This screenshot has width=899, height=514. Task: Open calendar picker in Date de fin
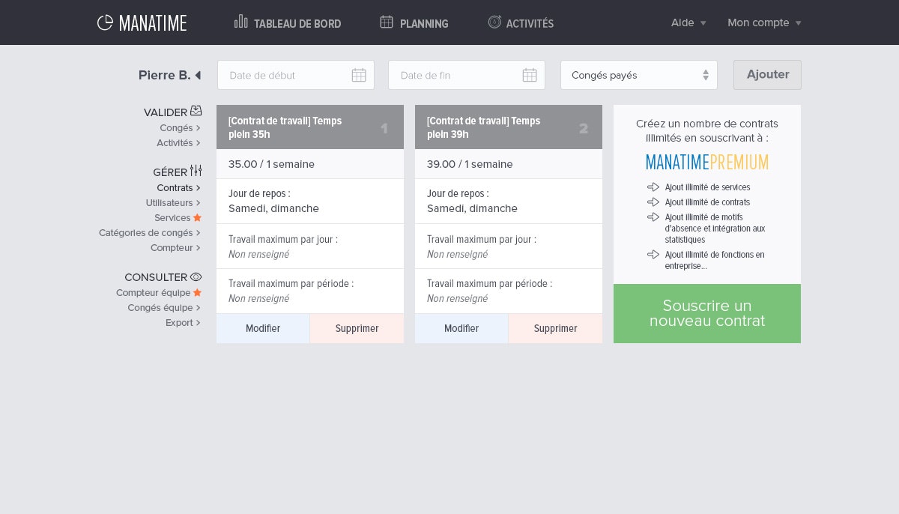[530, 75]
